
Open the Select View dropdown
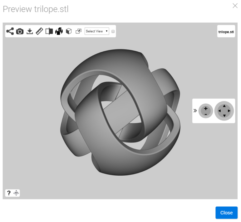pyautogui.click(x=97, y=31)
